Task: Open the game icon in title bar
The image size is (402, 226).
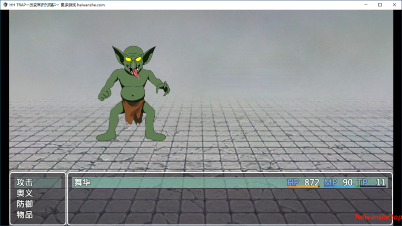Action: pyautogui.click(x=5, y=5)
